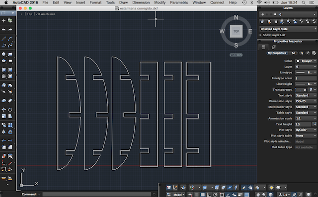
Task: Select the Line drawing tool
Action: tap(3, 39)
